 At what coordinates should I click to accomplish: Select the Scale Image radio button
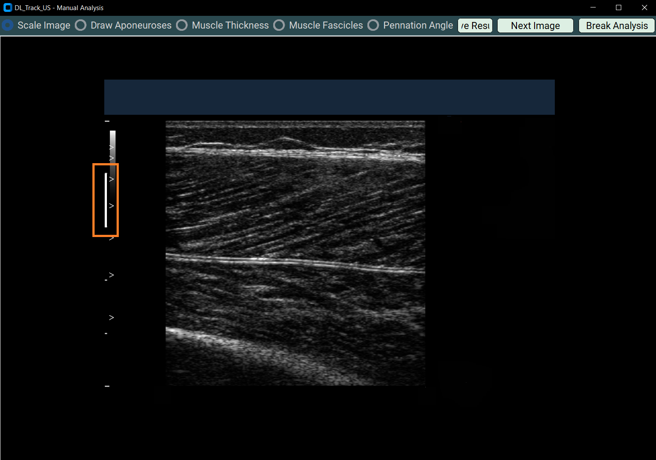8,26
